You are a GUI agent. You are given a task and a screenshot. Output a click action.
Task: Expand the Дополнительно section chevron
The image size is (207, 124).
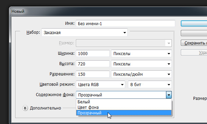(x=25, y=108)
